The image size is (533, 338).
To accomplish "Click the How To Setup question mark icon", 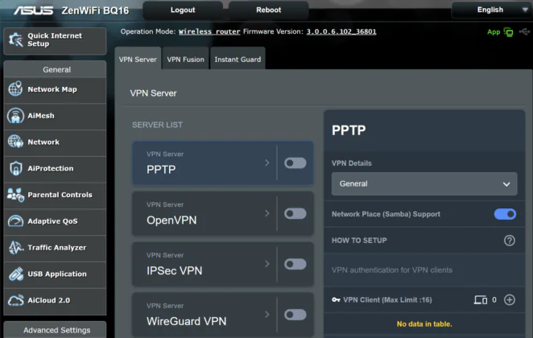I will pyautogui.click(x=509, y=241).
